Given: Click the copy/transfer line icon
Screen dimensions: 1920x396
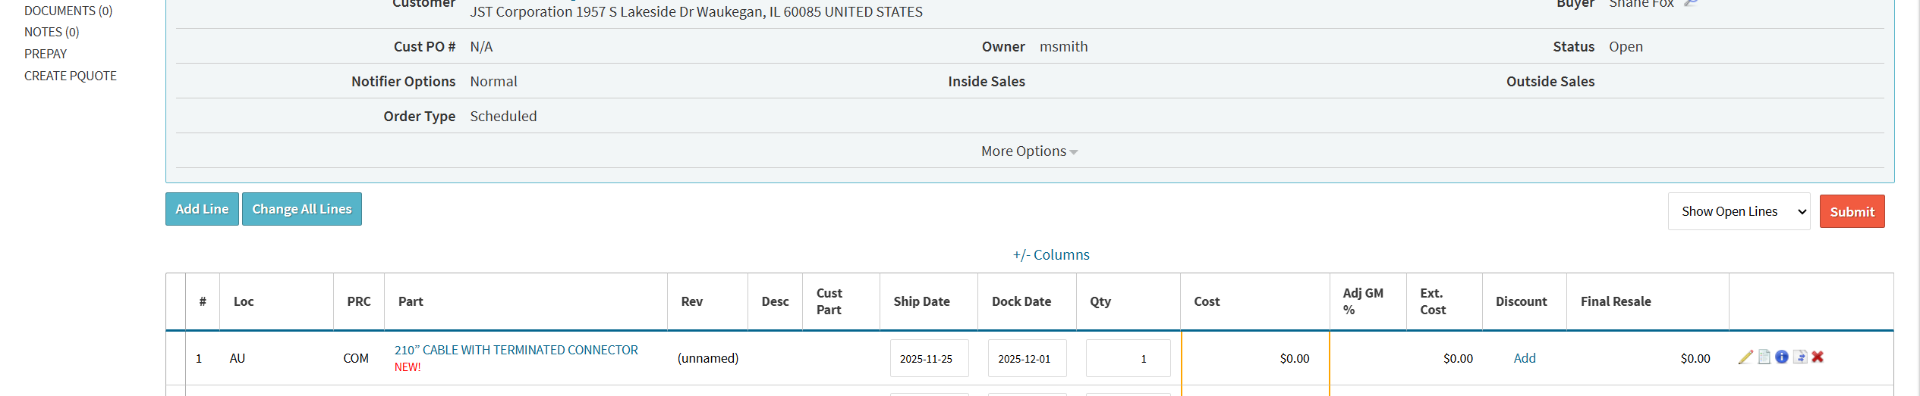Looking at the screenshot, I should 1800,357.
